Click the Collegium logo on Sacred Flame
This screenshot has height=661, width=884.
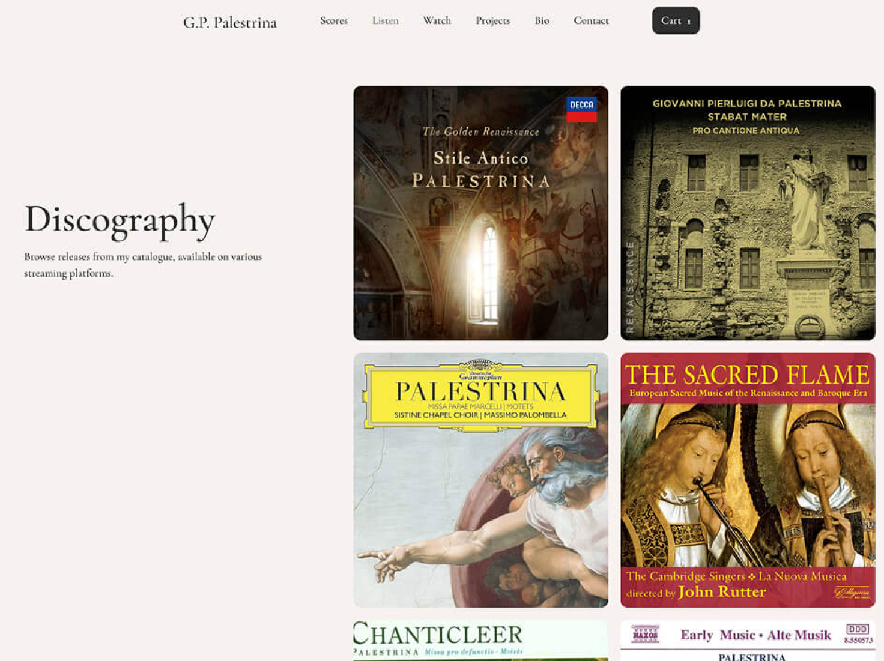[852, 593]
